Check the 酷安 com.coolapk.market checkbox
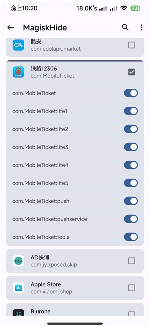This screenshot has height=327, width=150. point(132,45)
